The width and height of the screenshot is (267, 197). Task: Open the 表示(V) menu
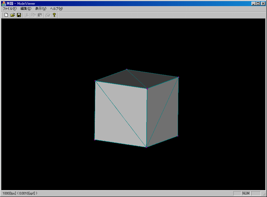[x=41, y=9]
